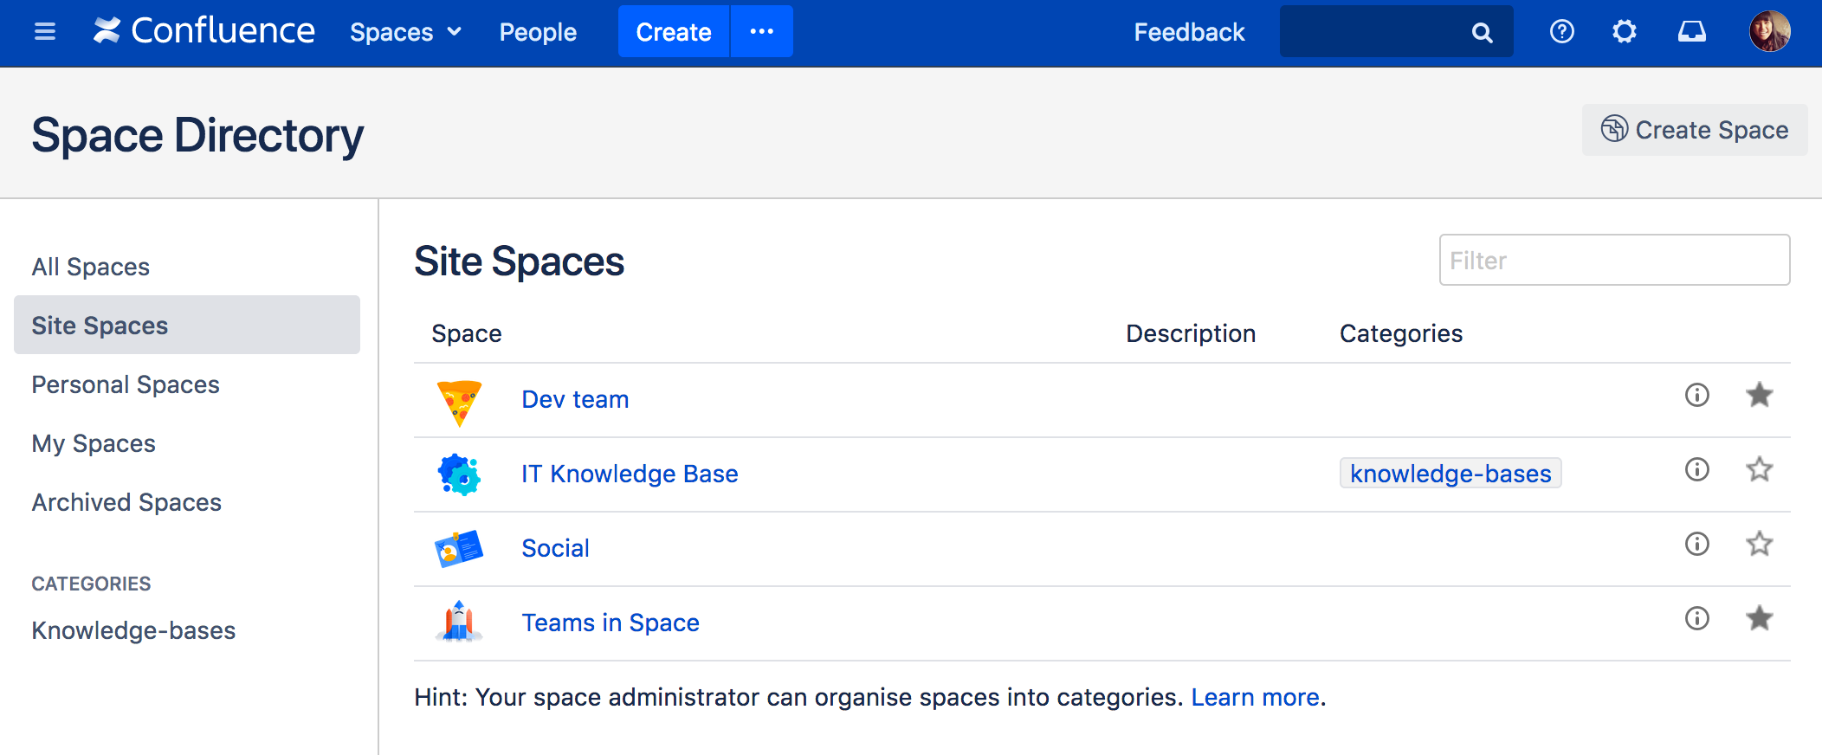This screenshot has height=755, width=1822.
Task: Show info for Social space
Action: (x=1696, y=544)
